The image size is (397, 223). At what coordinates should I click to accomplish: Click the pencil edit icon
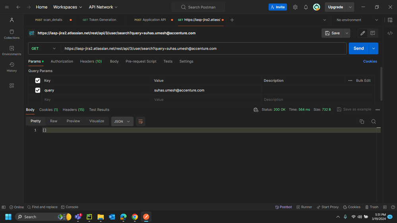[x=362, y=33]
